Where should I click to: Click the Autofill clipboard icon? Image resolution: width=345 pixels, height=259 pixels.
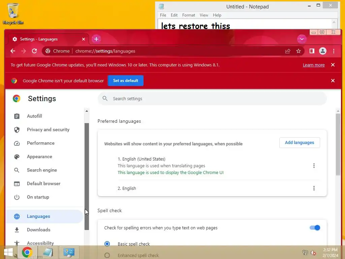pyautogui.click(x=17, y=116)
